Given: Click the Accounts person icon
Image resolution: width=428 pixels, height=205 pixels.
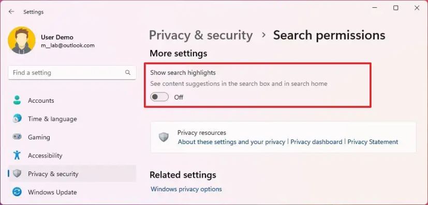Looking at the screenshot, I should click(x=17, y=101).
